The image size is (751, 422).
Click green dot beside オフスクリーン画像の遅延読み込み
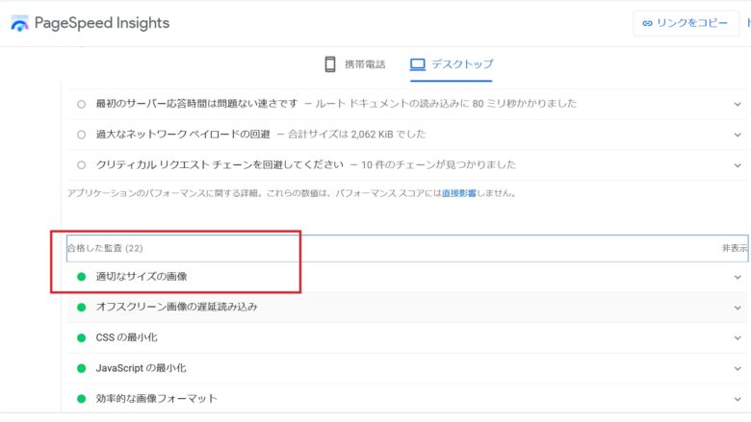point(81,307)
